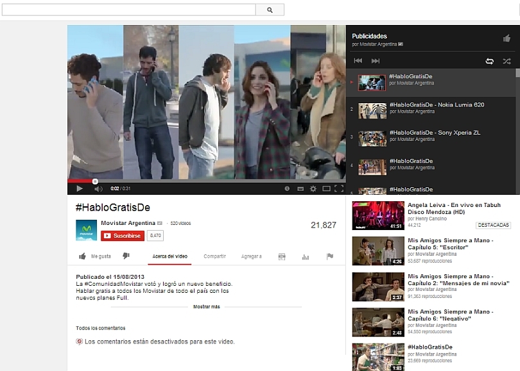Click the video progress scrubber handle

point(95,181)
